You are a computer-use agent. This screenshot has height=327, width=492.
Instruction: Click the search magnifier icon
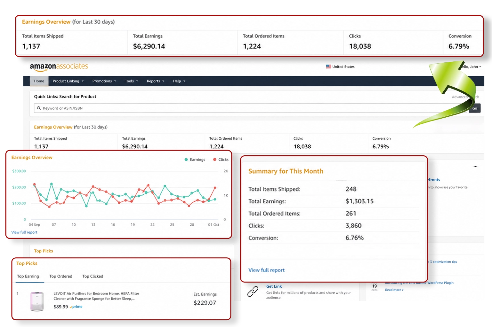pos(39,108)
